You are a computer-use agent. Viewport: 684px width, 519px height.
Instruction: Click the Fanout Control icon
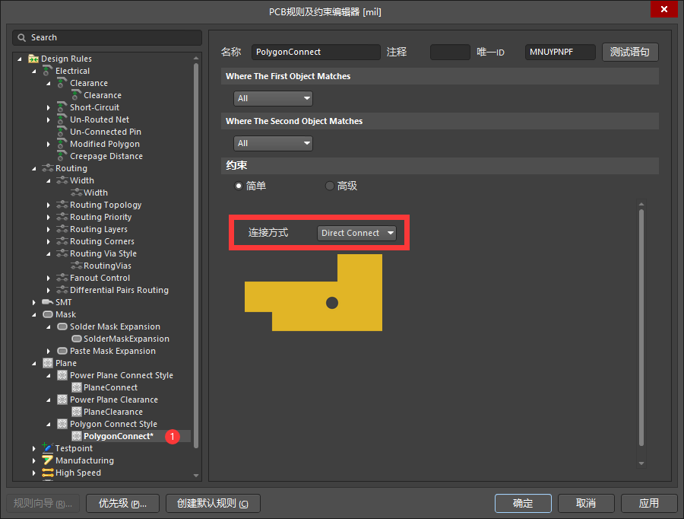62,278
